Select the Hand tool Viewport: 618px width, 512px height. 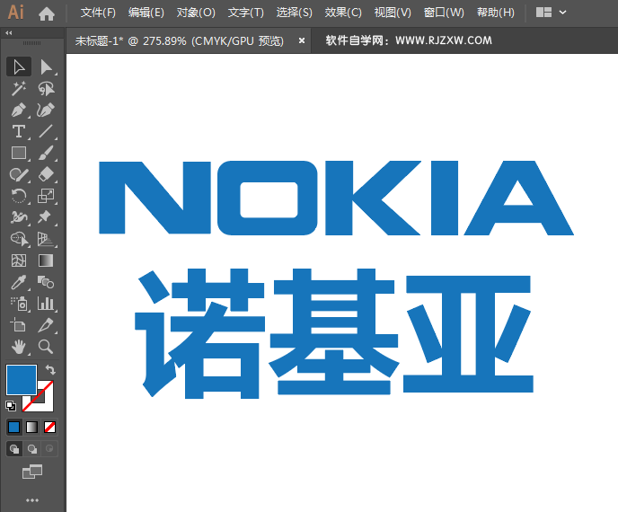[19, 347]
